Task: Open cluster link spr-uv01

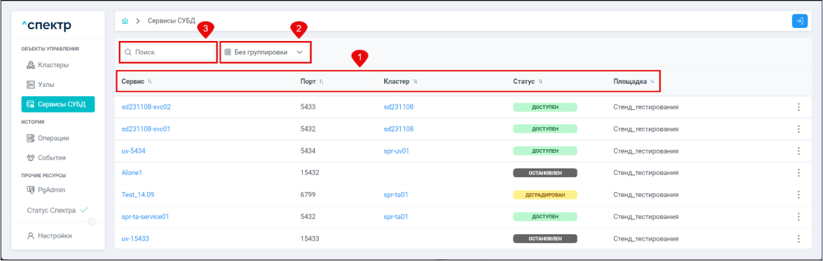Action: [x=397, y=151]
